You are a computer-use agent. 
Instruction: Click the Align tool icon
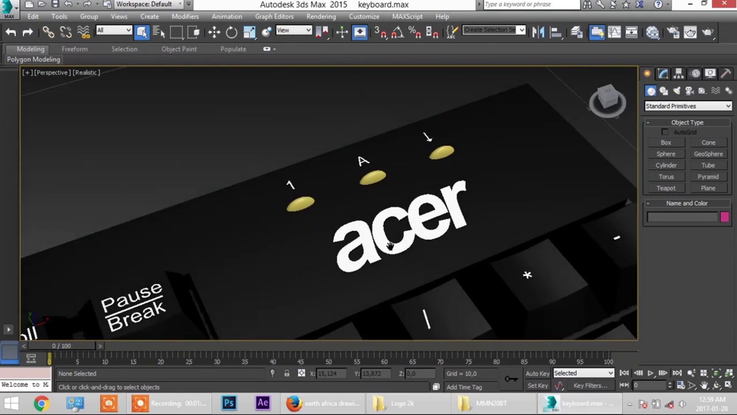click(556, 32)
